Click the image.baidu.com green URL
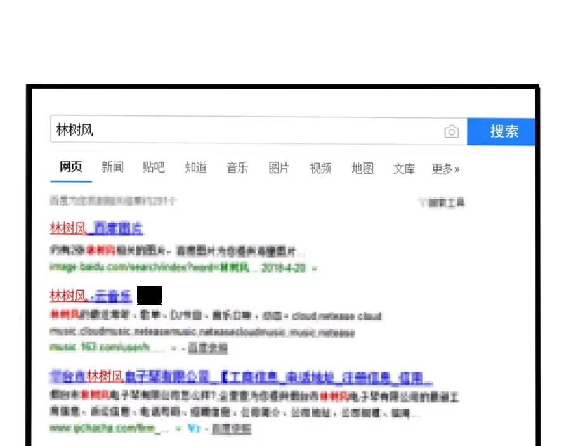This screenshot has height=446, width=571. (149, 268)
